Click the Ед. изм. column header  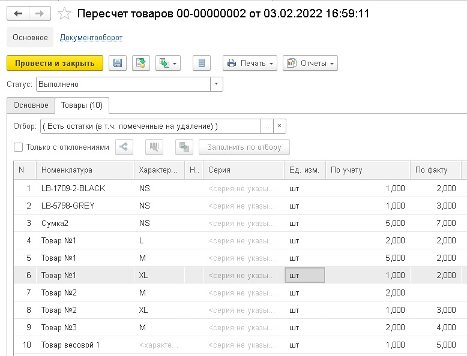coord(305,170)
